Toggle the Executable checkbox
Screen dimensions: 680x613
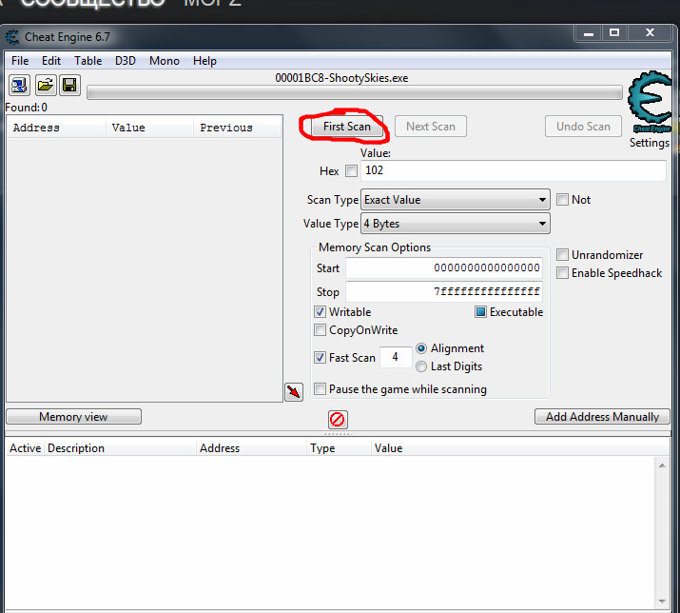pos(480,312)
